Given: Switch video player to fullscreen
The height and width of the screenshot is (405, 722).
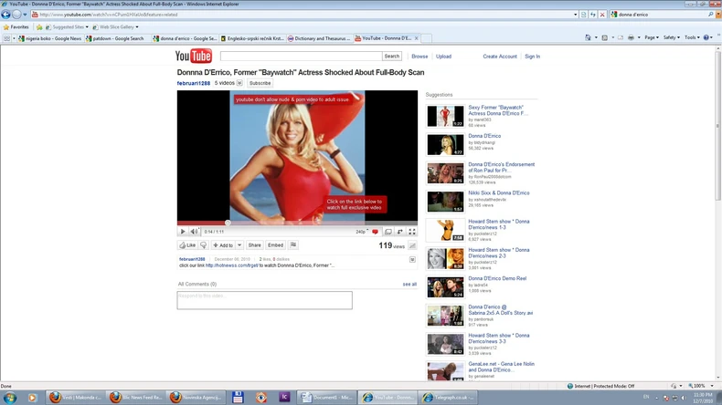Looking at the screenshot, I should (x=411, y=232).
